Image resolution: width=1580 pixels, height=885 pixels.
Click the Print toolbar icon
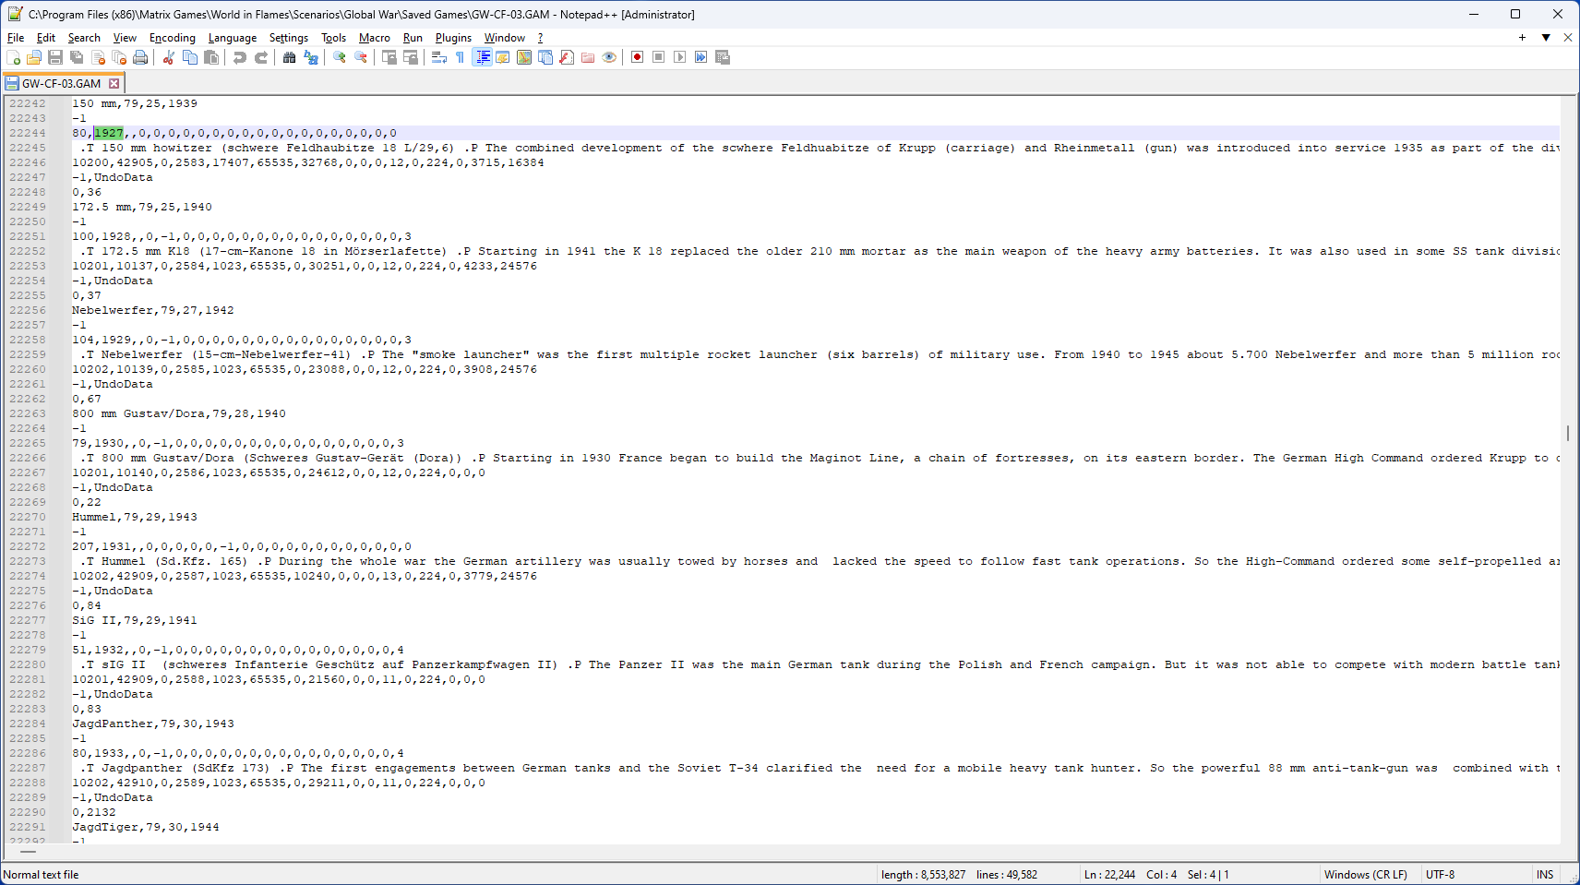point(140,57)
